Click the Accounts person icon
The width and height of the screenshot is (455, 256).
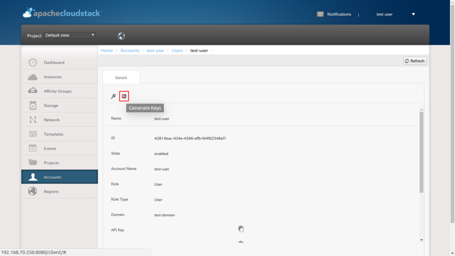[33, 177]
